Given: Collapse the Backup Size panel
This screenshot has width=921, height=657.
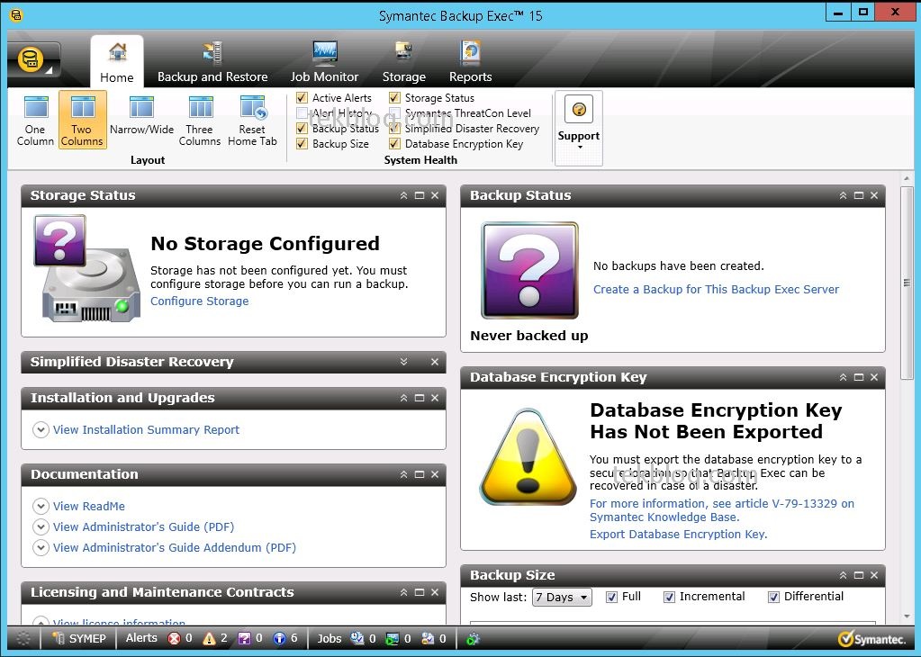Looking at the screenshot, I should 843,575.
